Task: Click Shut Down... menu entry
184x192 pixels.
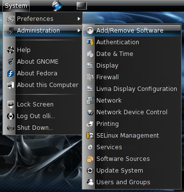Action: pyautogui.click(x=43, y=128)
